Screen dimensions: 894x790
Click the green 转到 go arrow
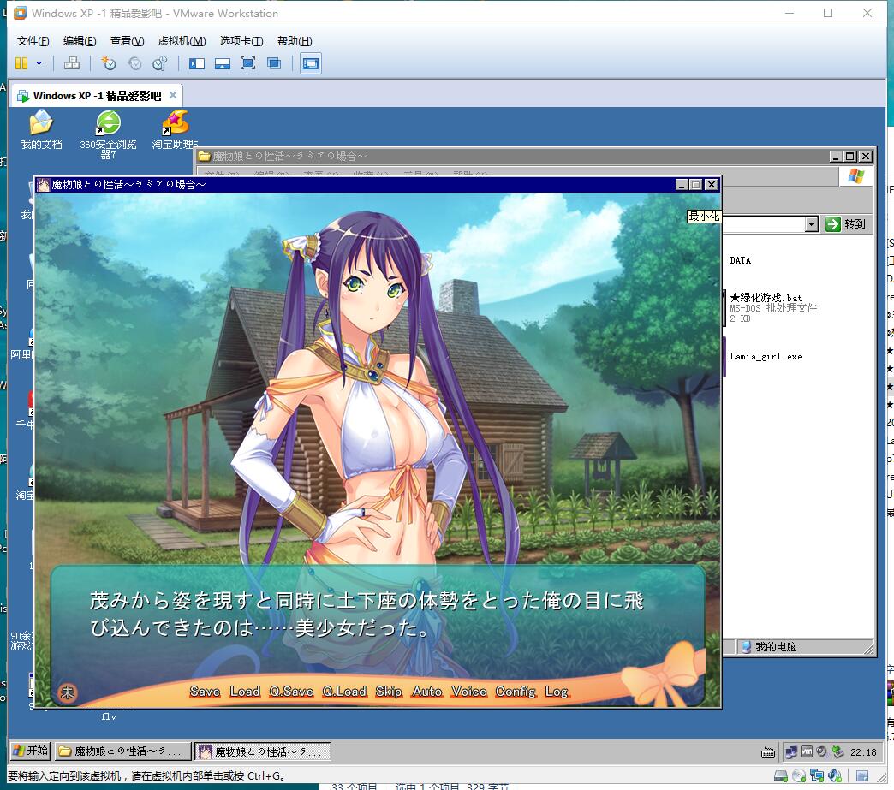(833, 224)
